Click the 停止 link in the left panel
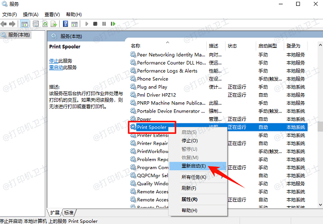323x224 pixels. click(53, 61)
